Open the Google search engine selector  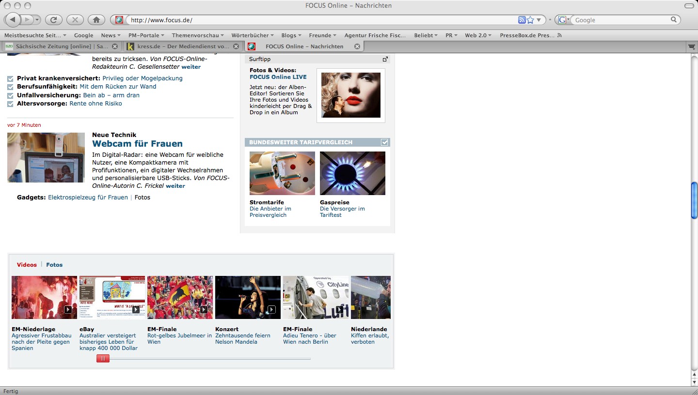click(x=563, y=20)
